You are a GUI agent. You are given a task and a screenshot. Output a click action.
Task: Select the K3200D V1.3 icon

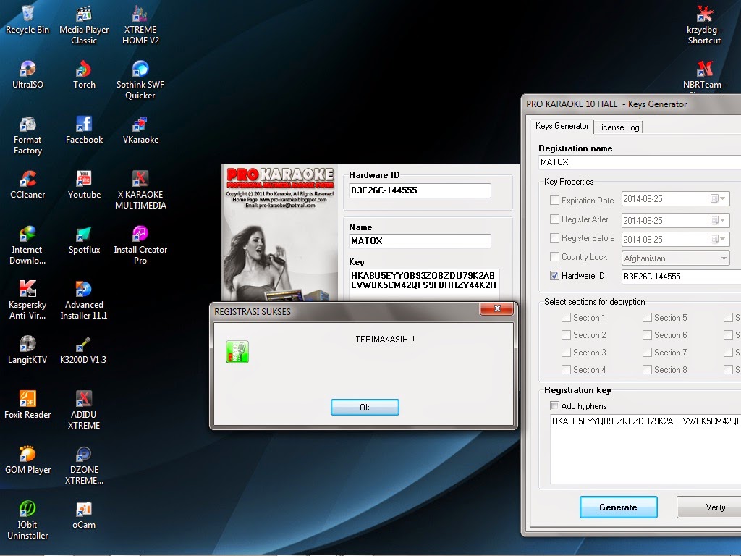click(83, 350)
